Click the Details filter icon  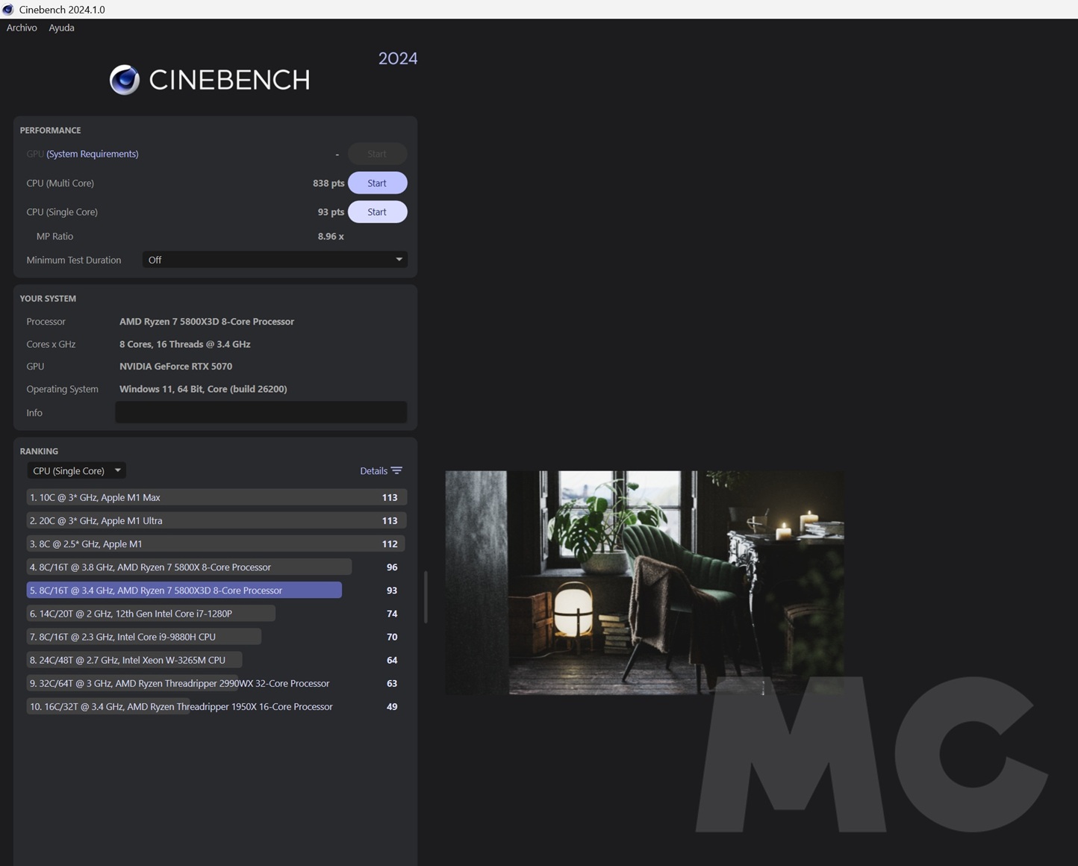(x=396, y=471)
